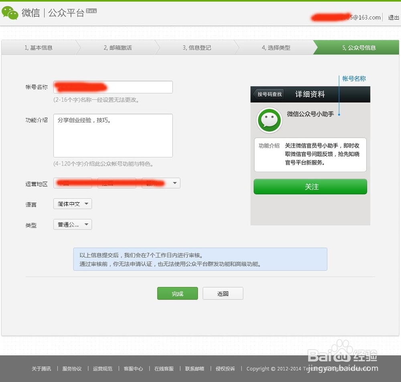Go to step 1, 基本信息
This screenshot has width=401, height=382.
pyautogui.click(x=38, y=48)
